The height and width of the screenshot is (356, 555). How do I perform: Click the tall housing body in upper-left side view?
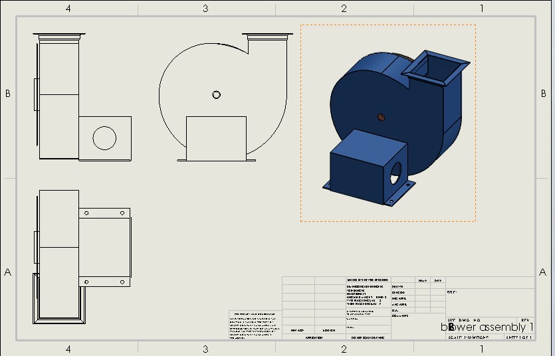click(59, 99)
